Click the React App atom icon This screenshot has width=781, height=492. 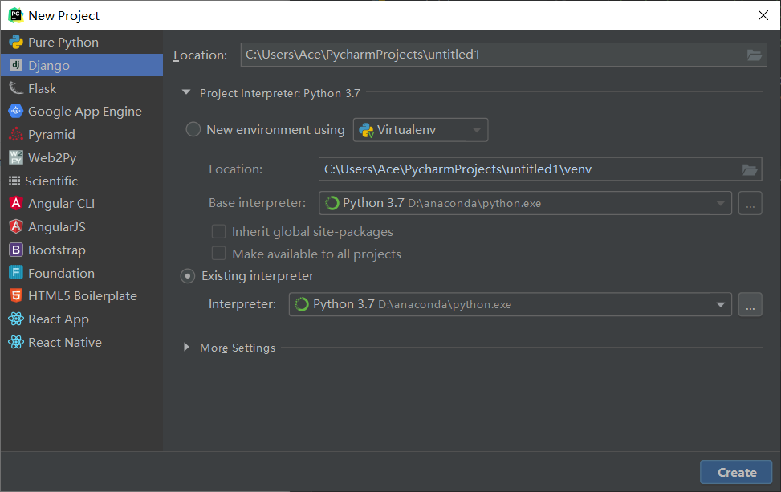tap(16, 319)
